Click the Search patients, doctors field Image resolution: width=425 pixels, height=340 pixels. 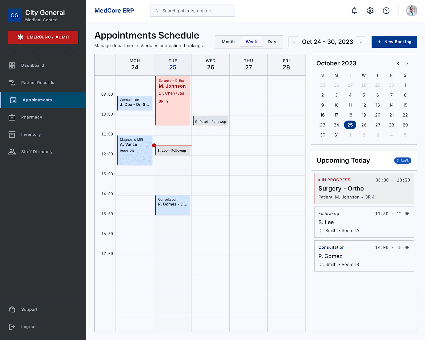tap(193, 11)
